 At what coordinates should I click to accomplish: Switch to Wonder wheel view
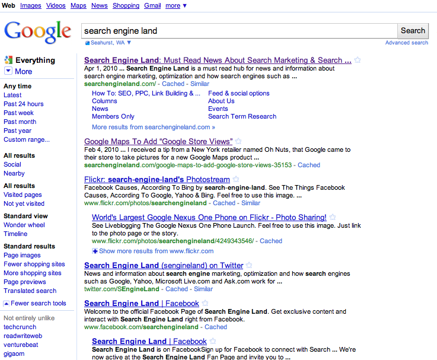point(24,225)
